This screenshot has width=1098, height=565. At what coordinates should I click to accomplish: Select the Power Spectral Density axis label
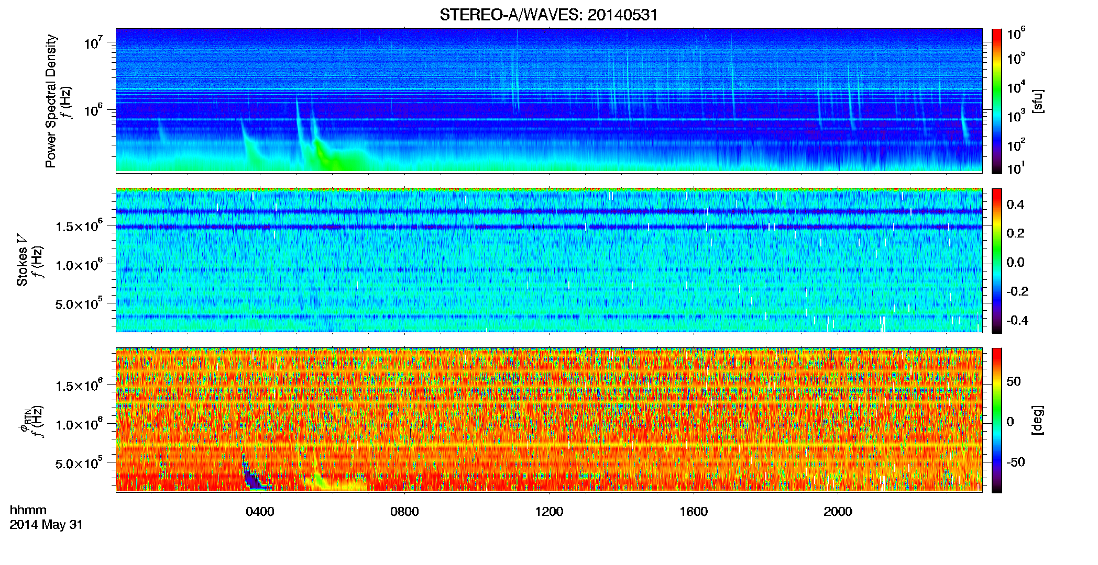51,101
